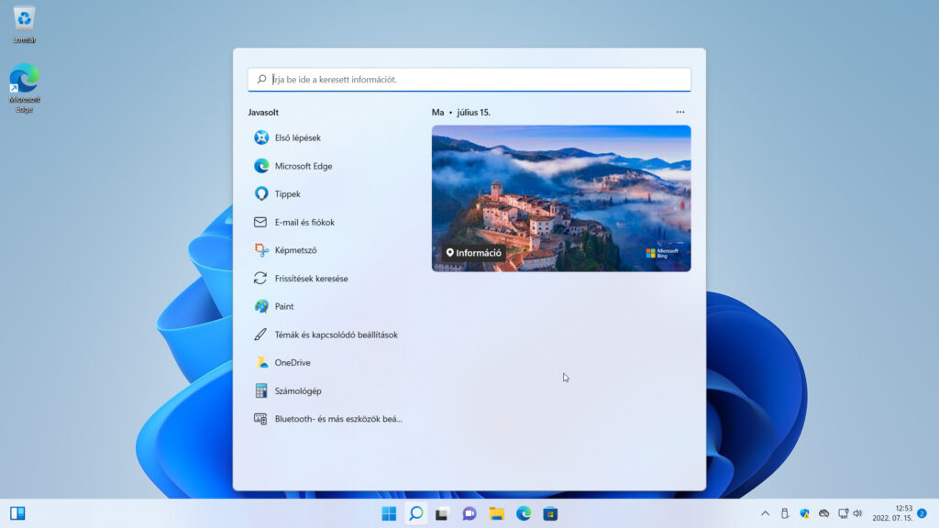The height and width of the screenshot is (528, 939).
Task: Open Első lépések app icon
Action: pos(261,137)
